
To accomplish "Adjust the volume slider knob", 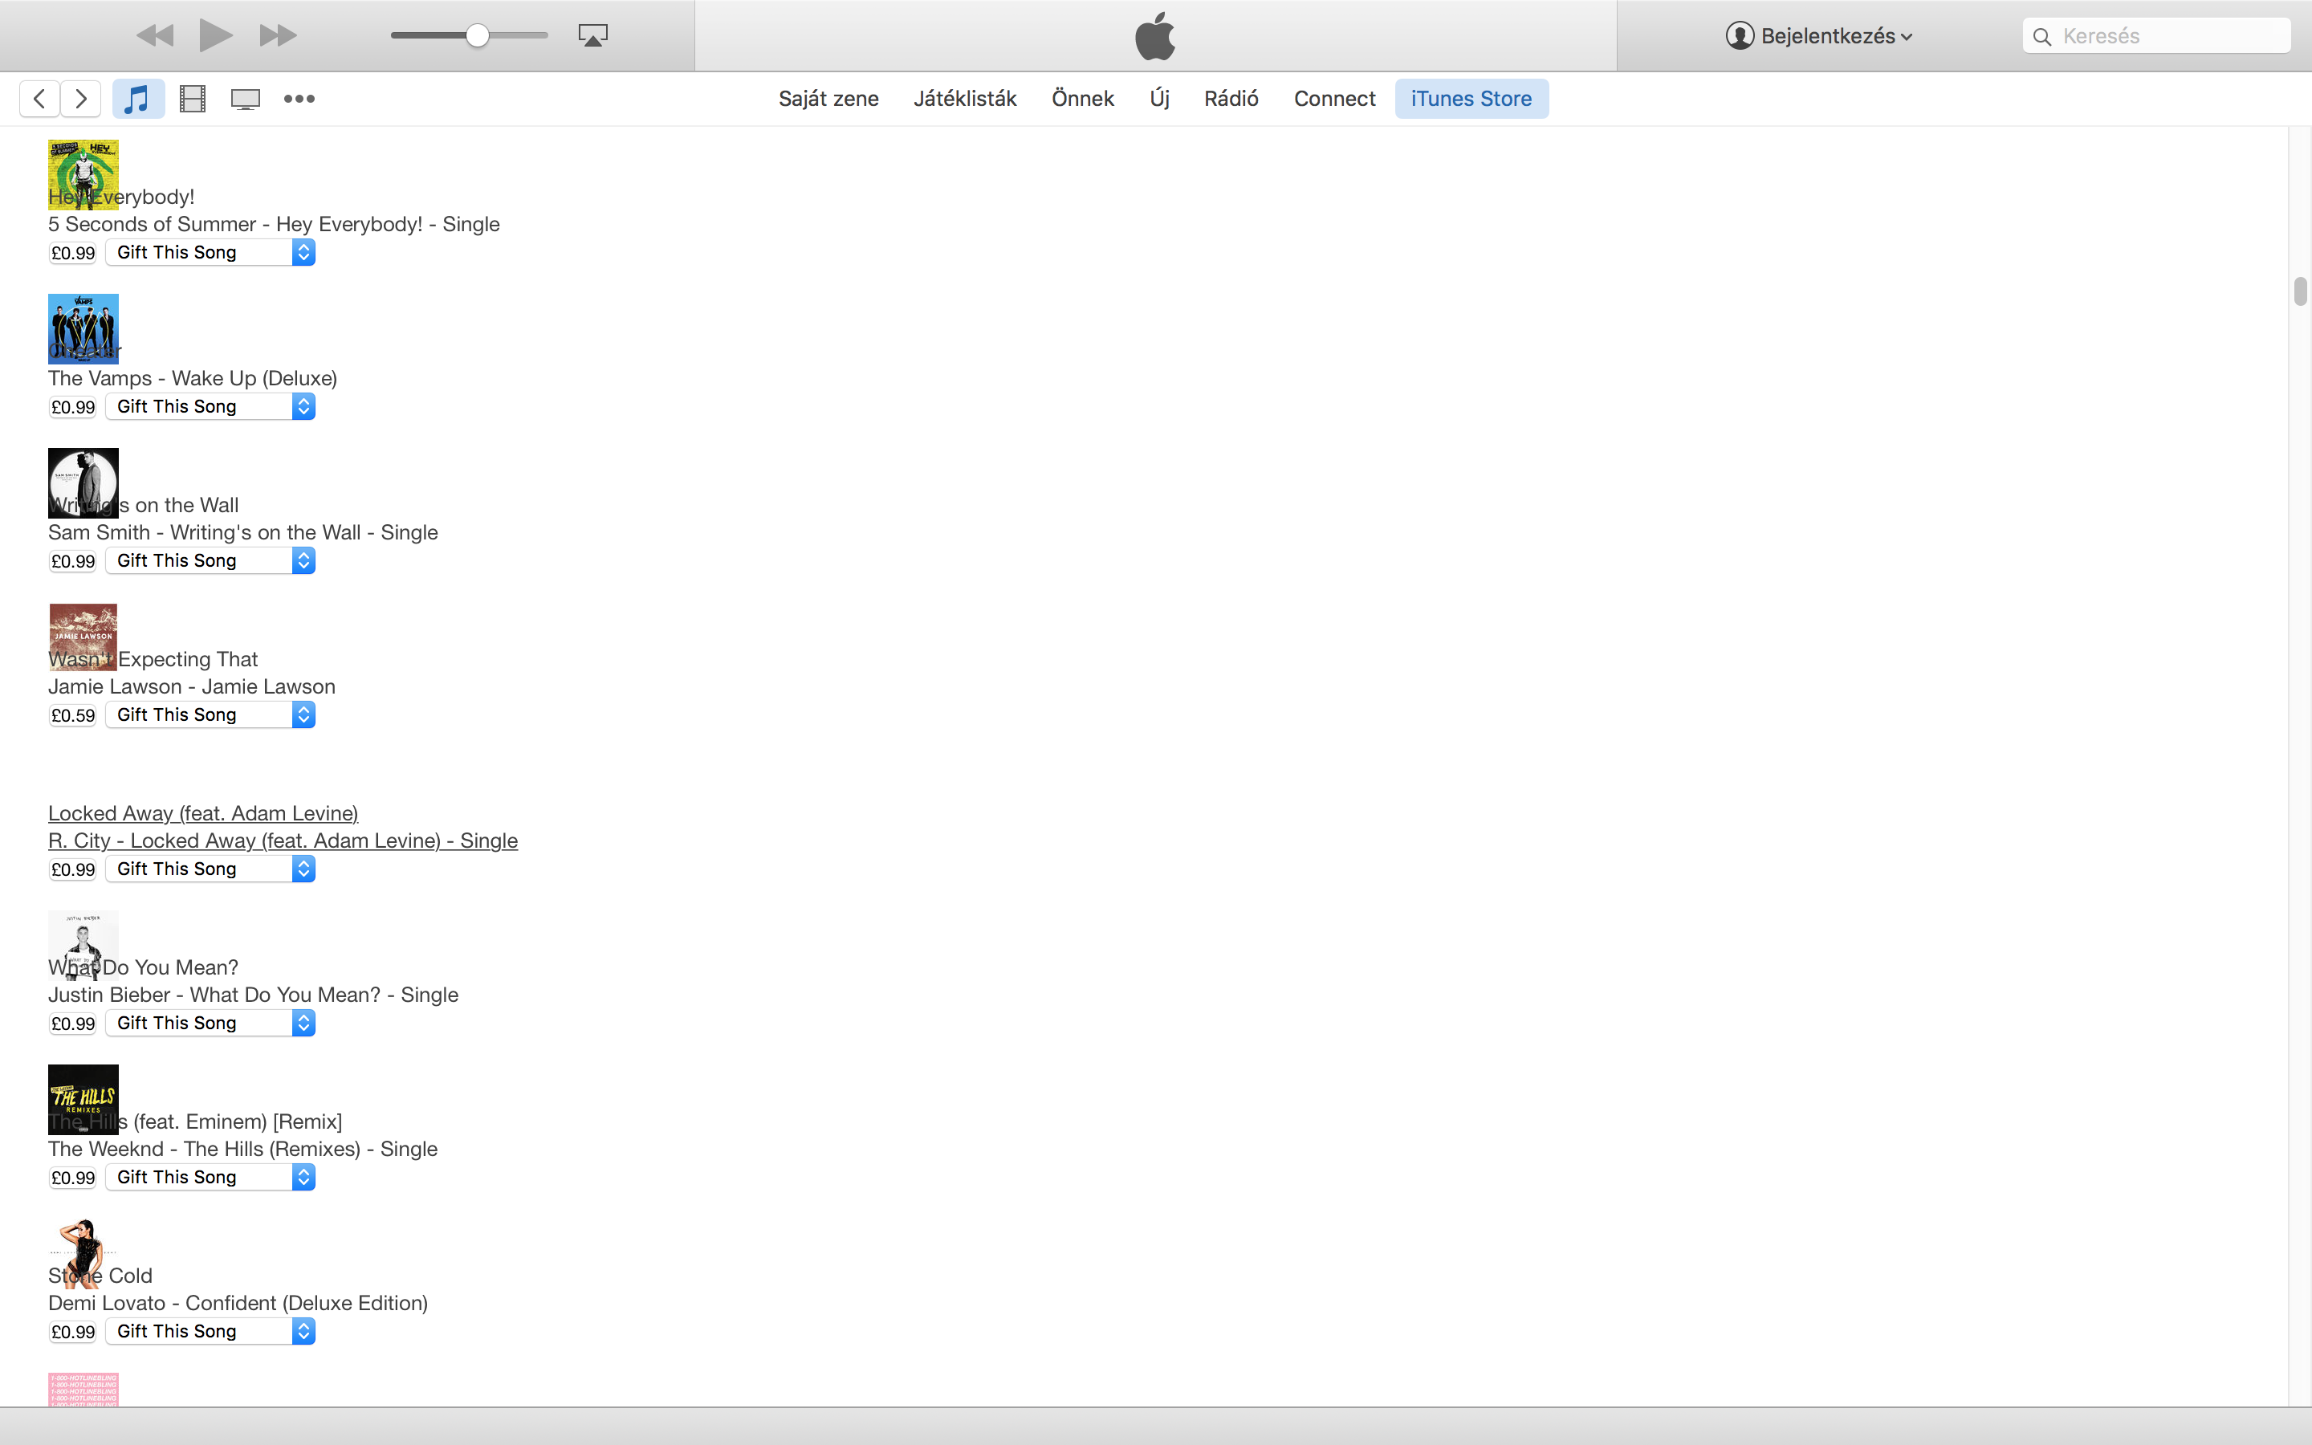I will click(478, 35).
